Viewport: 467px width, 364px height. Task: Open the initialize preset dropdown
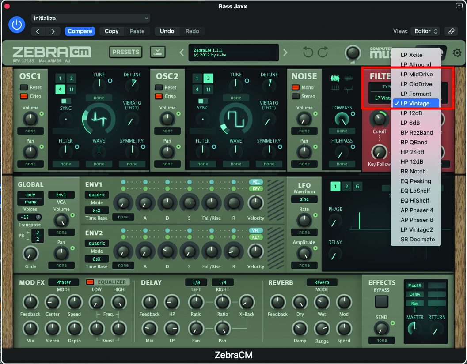point(91,19)
